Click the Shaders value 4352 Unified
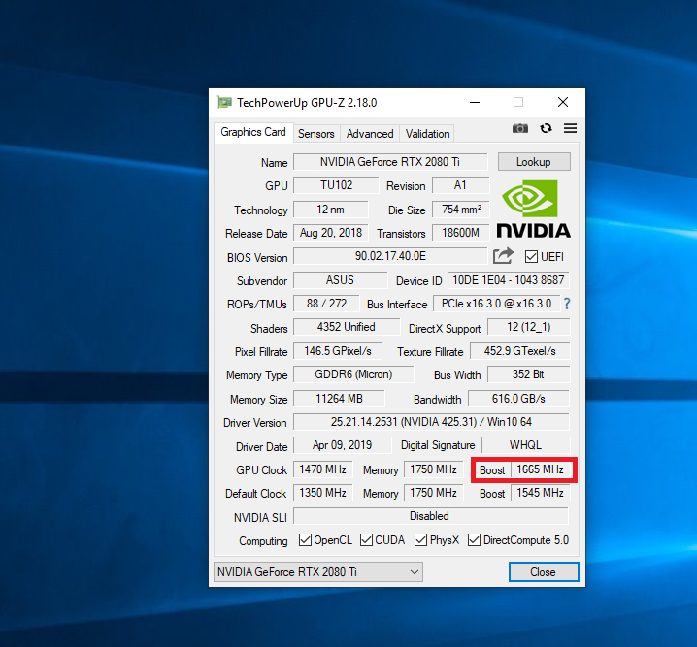The image size is (697, 647). (x=346, y=327)
